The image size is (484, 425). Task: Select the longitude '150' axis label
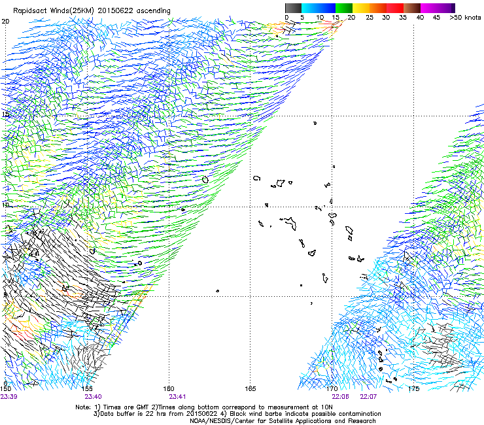tap(5, 389)
